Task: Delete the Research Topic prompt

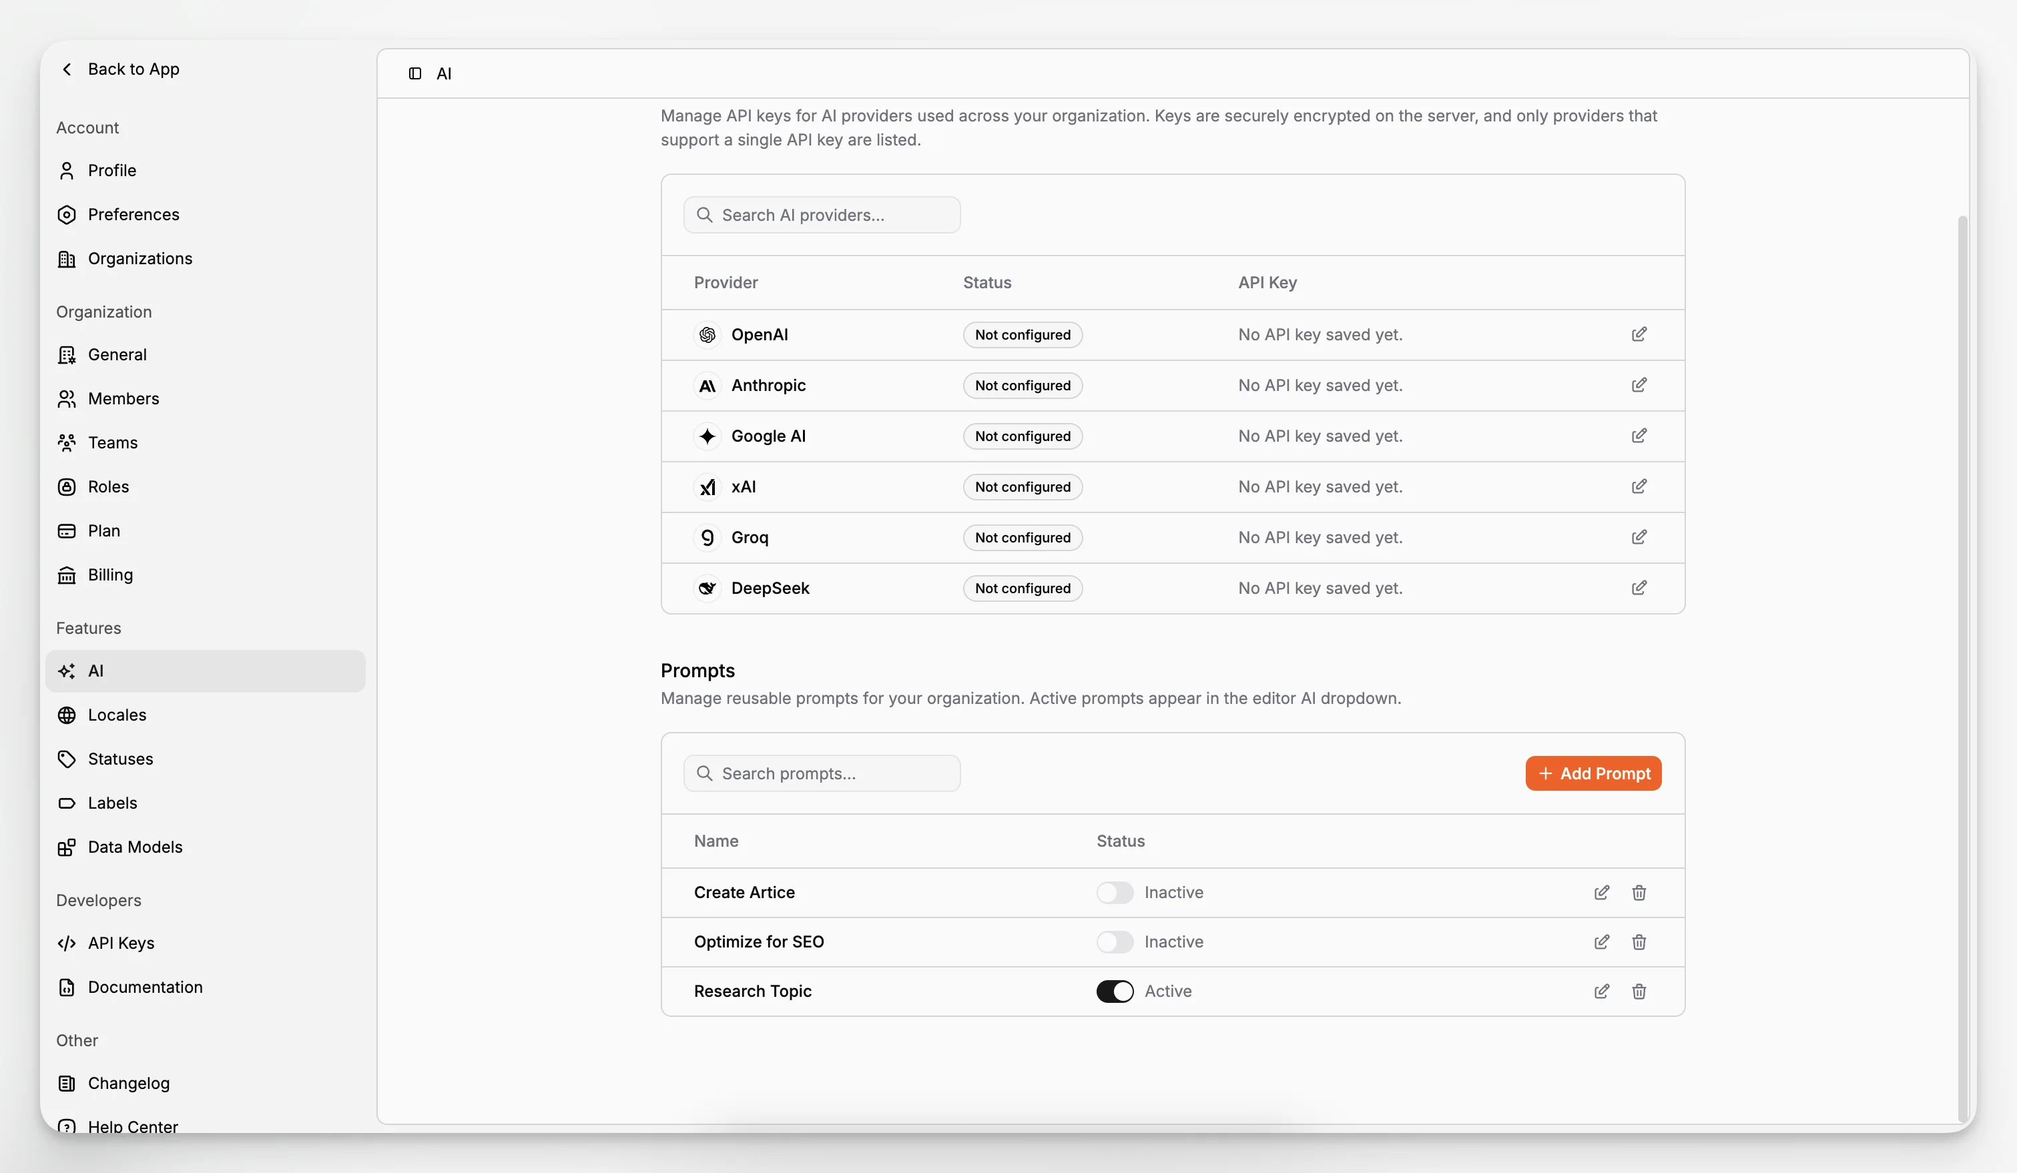Action: pos(1639,992)
